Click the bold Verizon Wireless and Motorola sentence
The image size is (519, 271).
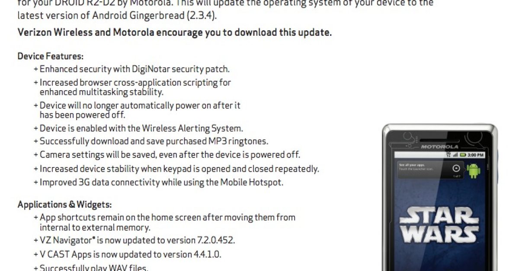coord(175,33)
